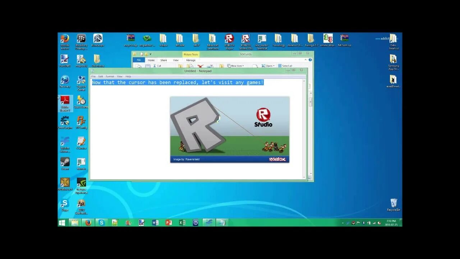Open the PFConfig desktop icon
460x259 pixels.
[x=81, y=122]
